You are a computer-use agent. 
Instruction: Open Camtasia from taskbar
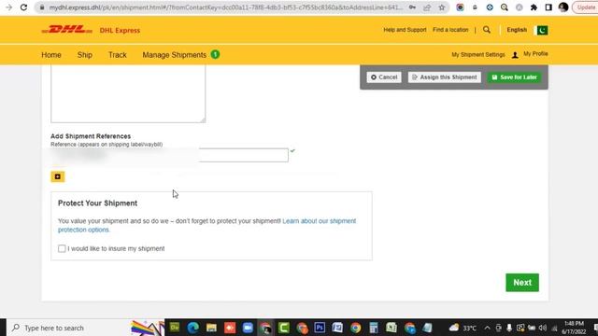click(284, 328)
